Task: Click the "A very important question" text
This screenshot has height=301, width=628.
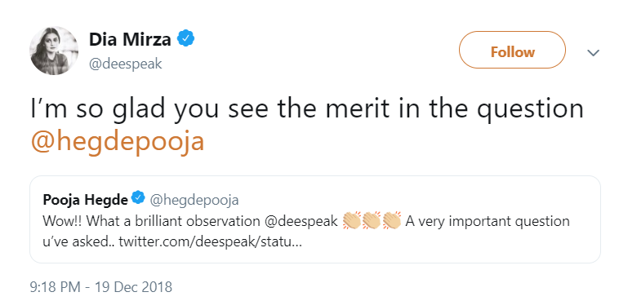Action: point(488,221)
